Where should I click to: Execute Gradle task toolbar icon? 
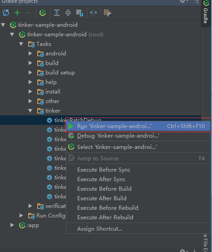pyautogui.click(x=43, y=13)
